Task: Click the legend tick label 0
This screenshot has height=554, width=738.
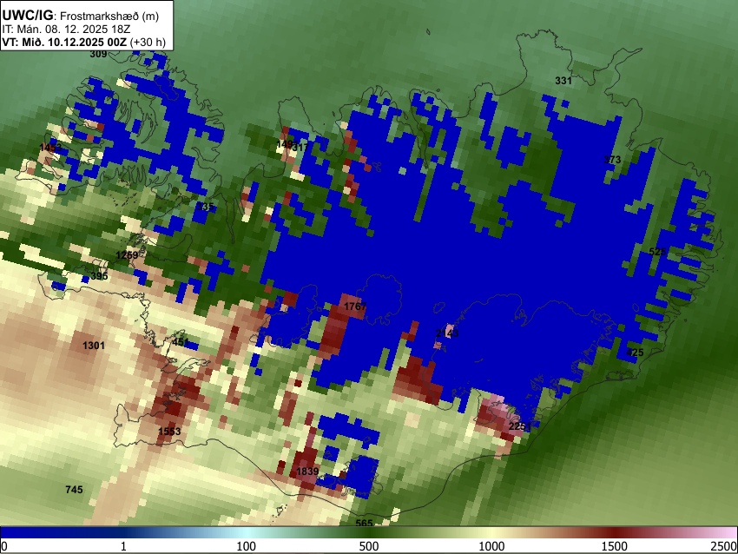Action: click(x=4, y=546)
